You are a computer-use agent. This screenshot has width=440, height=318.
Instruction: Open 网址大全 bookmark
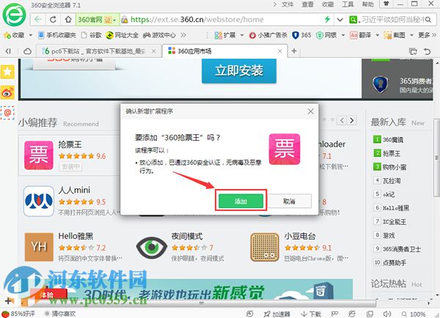[122, 35]
